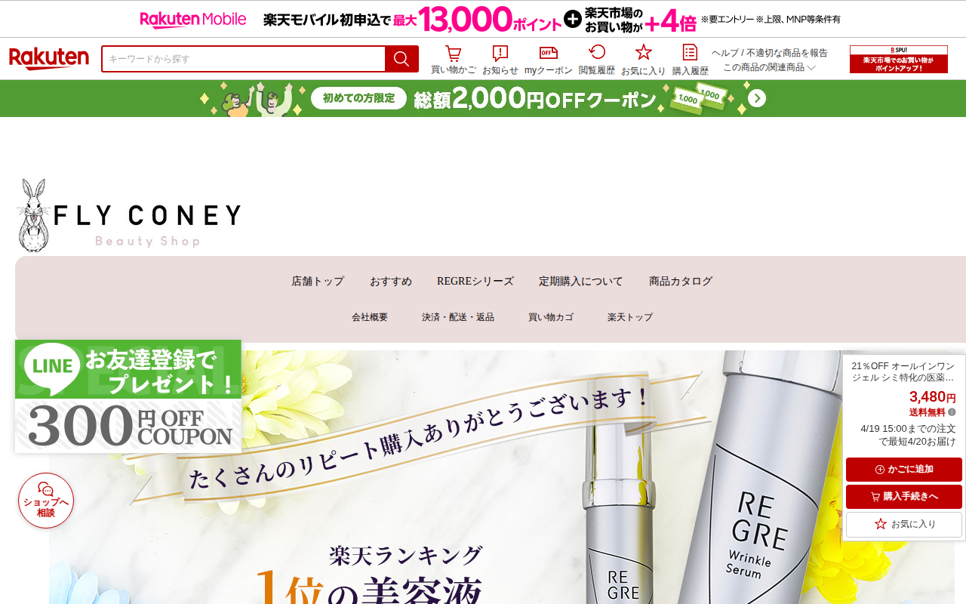View browsing history via 閲覧履歴 icon
Viewport: 966px width, 604px height.
click(597, 59)
